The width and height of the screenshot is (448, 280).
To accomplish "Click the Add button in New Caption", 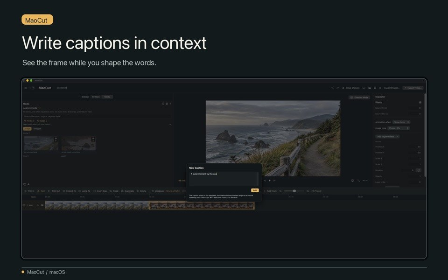I will 255,190.
